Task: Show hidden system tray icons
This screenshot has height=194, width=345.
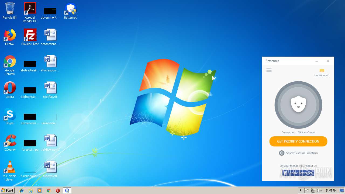Action: [x=301, y=190]
